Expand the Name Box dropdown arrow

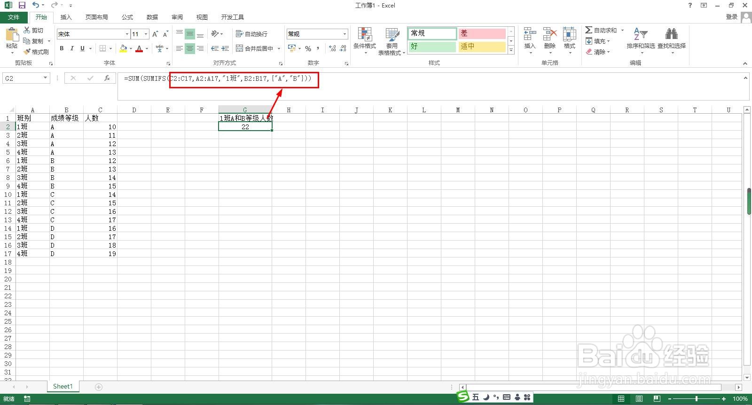(45, 78)
